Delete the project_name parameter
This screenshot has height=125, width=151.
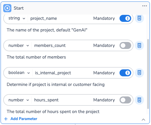(139, 18)
